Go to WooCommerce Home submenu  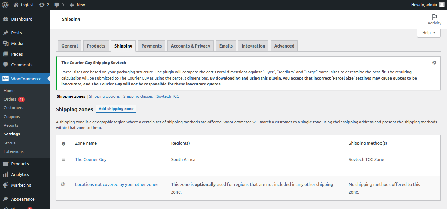point(9,91)
